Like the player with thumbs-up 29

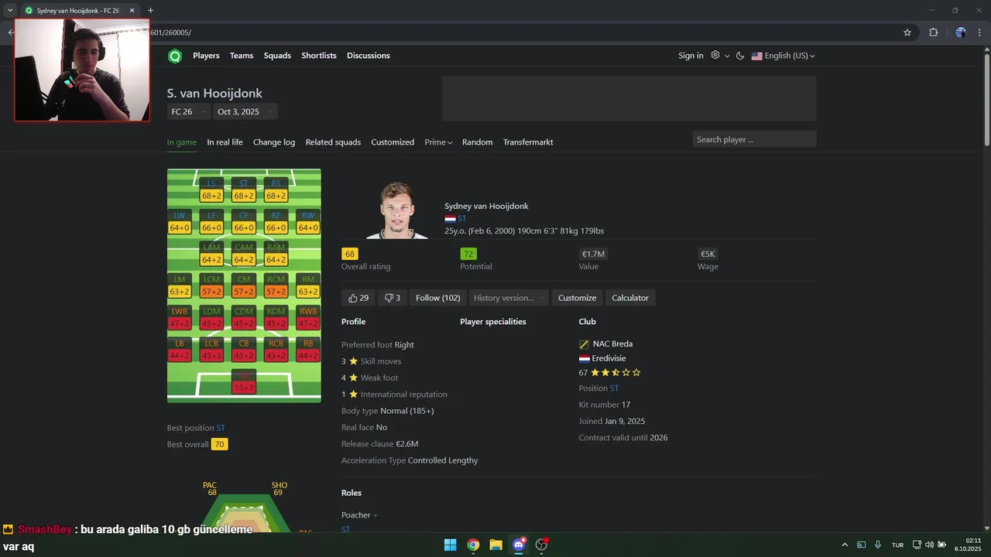358,298
